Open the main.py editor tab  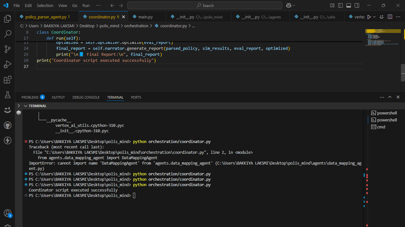coord(145,17)
